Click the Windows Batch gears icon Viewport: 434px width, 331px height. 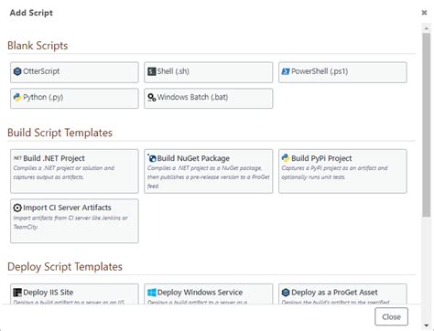pos(152,97)
